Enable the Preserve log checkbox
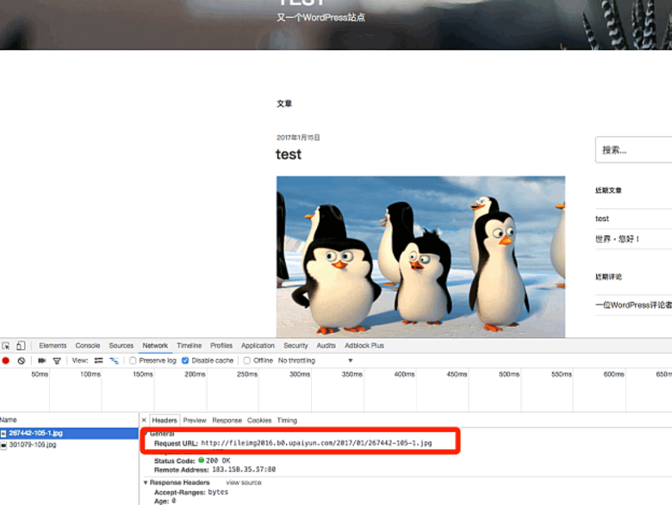This screenshot has height=505, width=672. click(x=133, y=360)
